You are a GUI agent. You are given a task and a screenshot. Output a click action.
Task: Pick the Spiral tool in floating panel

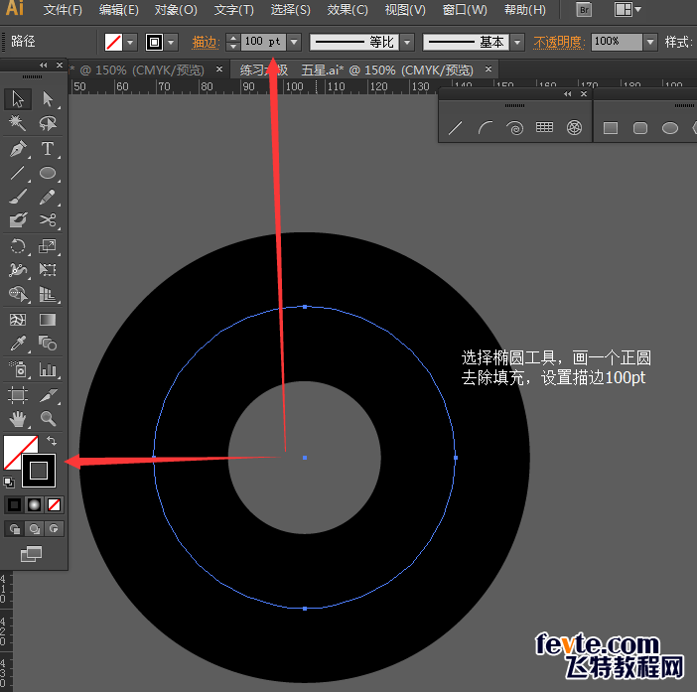coord(514,128)
